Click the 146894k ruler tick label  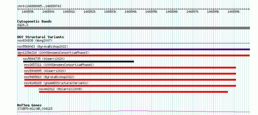pos(131,12)
